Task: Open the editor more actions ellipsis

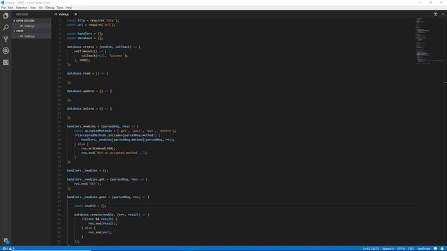Action: click(x=443, y=14)
